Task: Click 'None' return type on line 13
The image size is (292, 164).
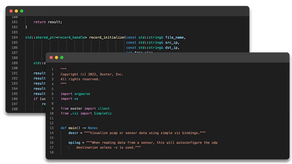Action: (x=92, y=128)
